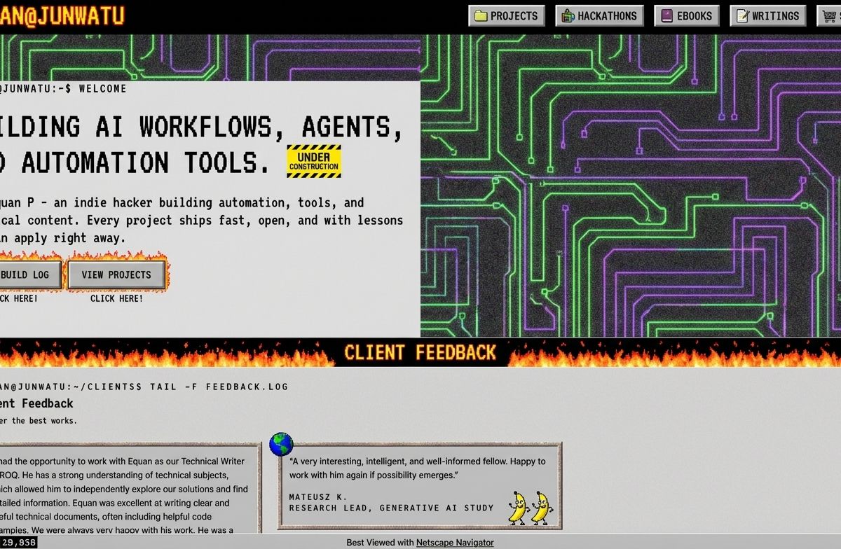Click the site logo at top left

point(62,16)
